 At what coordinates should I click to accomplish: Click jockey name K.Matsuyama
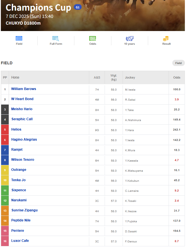[134, 171]
